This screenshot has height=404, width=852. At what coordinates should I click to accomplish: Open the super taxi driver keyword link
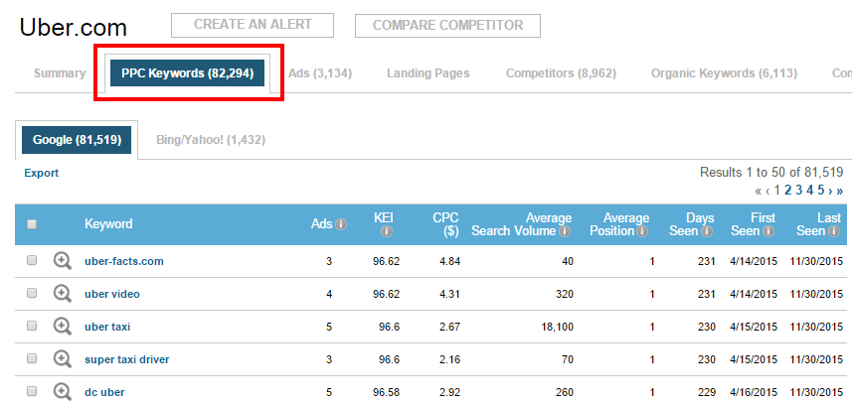click(x=126, y=359)
